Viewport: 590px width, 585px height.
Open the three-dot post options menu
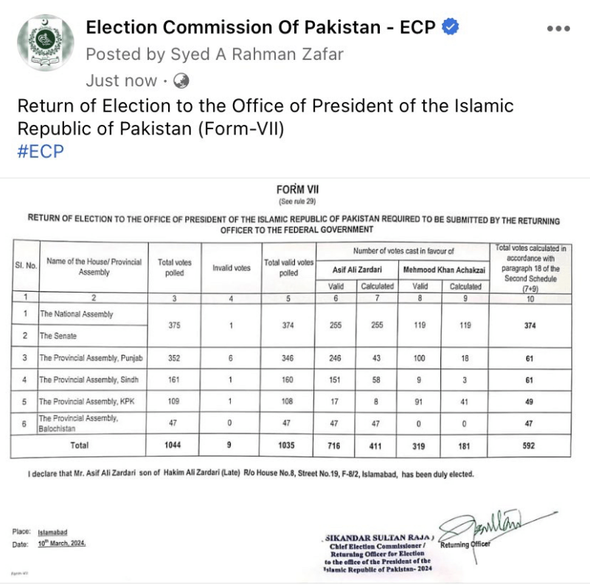(x=558, y=28)
